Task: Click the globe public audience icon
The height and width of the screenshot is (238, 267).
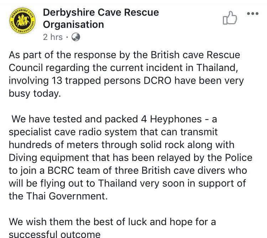Action: [76, 37]
